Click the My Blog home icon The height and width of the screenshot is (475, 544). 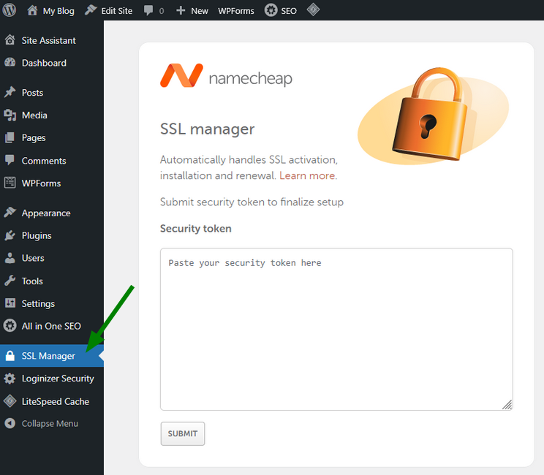[x=32, y=10]
